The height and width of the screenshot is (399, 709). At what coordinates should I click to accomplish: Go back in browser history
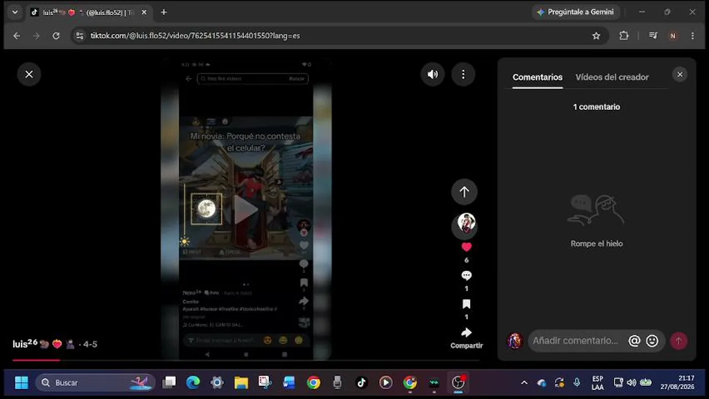pyautogui.click(x=17, y=35)
